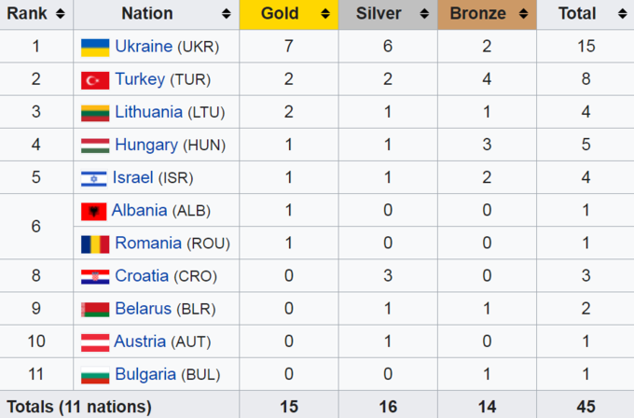Open the Turkey nation link
This screenshot has height=418, width=634.
(140, 79)
